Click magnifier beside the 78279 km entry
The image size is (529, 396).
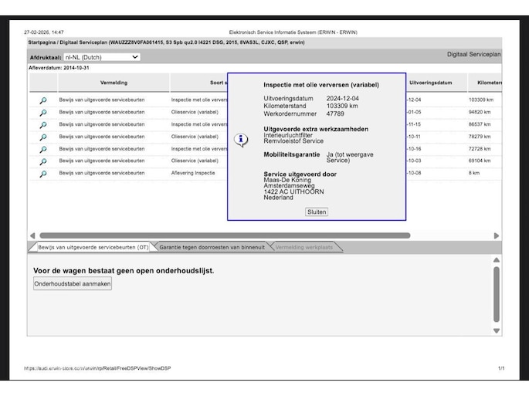pos(43,137)
